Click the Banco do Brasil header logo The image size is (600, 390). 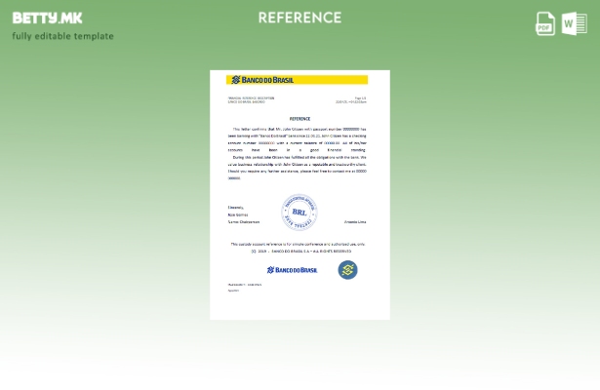(262, 80)
